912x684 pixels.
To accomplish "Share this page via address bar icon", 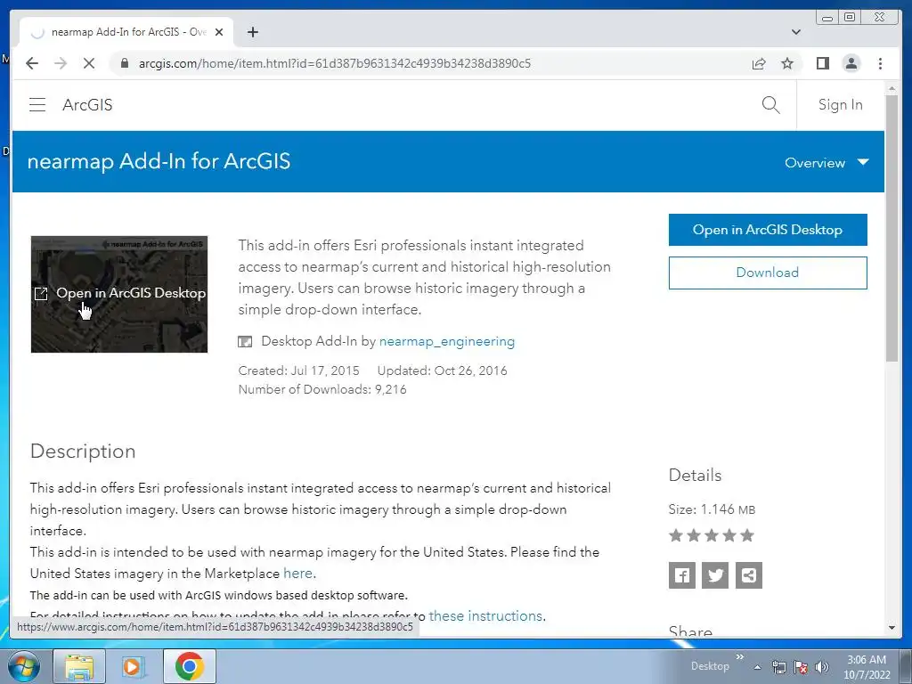I will tap(759, 63).
